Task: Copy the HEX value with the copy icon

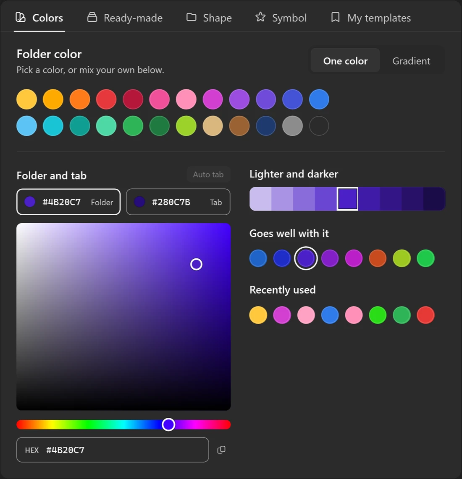Action: (x=221, y=450)
